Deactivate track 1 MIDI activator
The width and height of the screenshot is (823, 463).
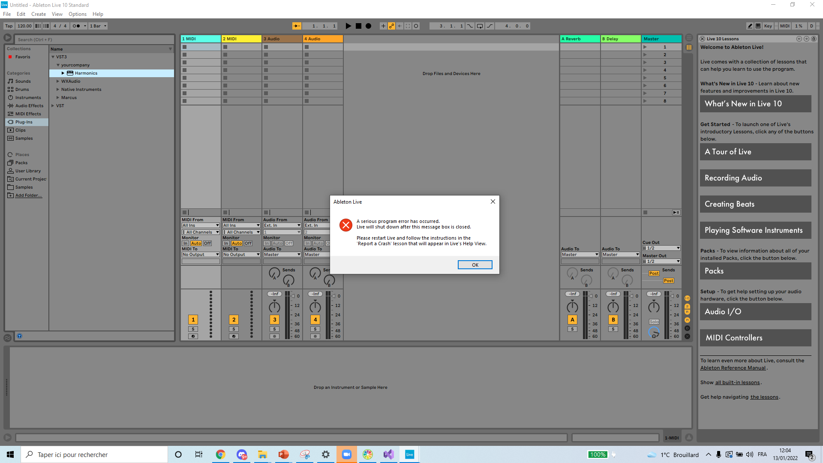[x=193, y=320]
